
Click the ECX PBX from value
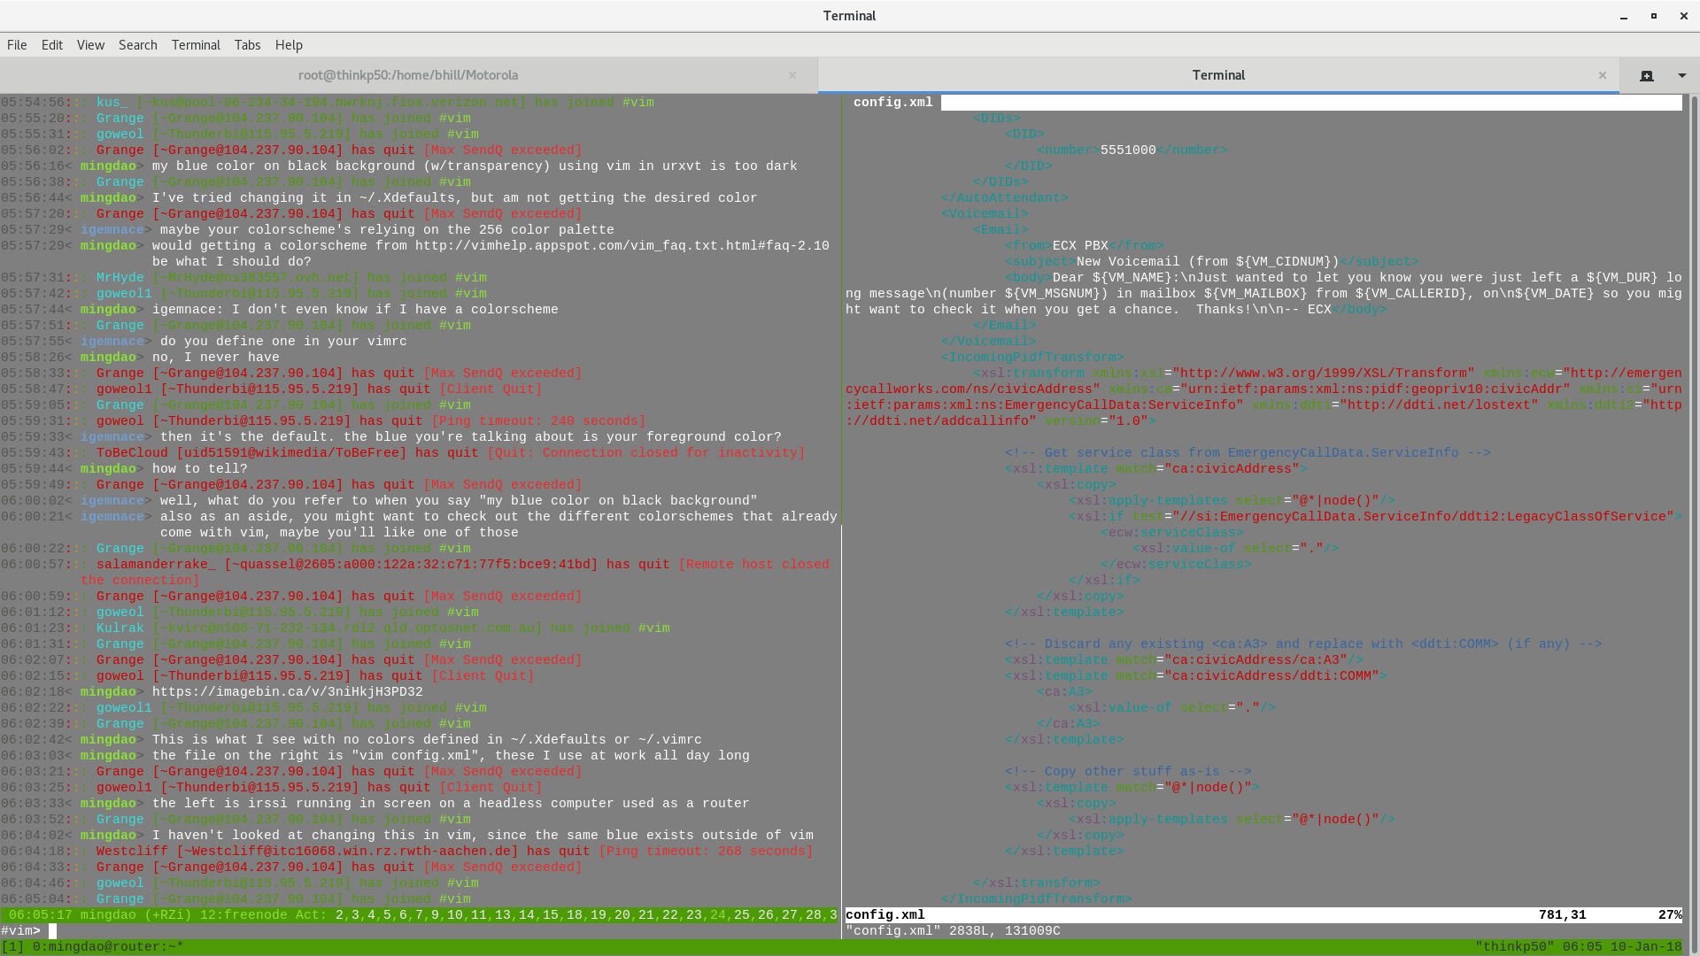point(1080,246)
